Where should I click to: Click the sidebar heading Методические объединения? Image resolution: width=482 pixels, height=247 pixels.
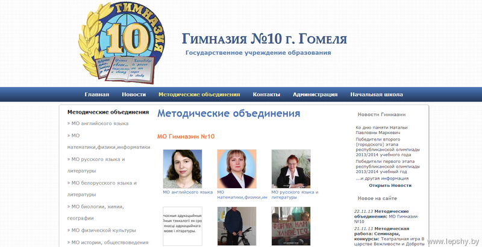pyautogui.click(x=108, y=112)
